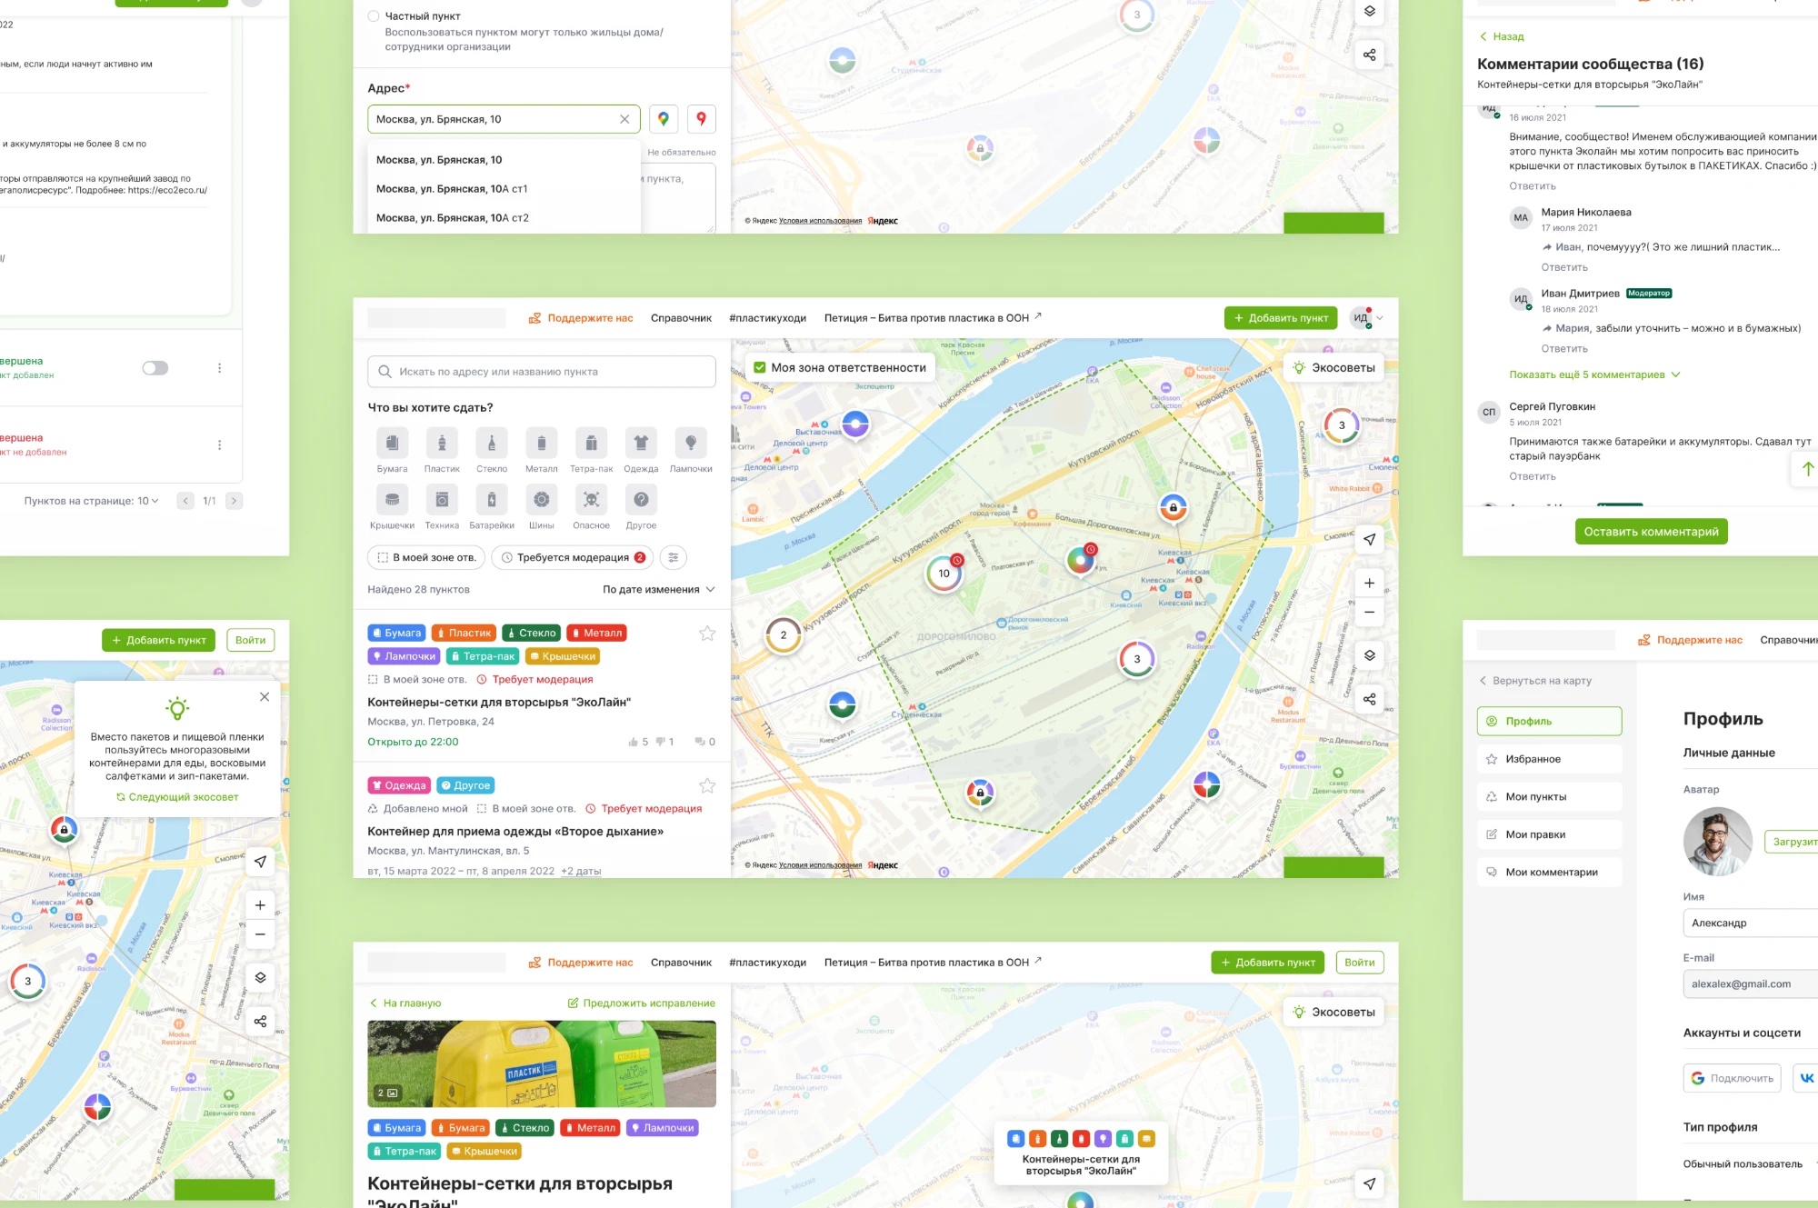Open Поддержите нас in the central header
The image size is (1818, 1208).
pos(581,318)
